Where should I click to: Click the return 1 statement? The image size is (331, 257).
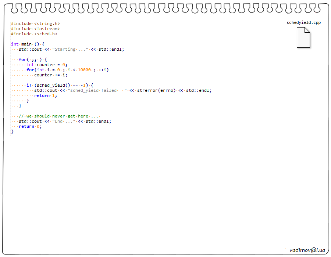tap(46, 95)
